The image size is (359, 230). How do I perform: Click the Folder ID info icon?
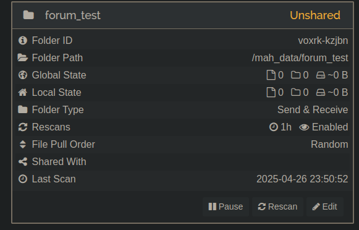click(x=23, y=40)
